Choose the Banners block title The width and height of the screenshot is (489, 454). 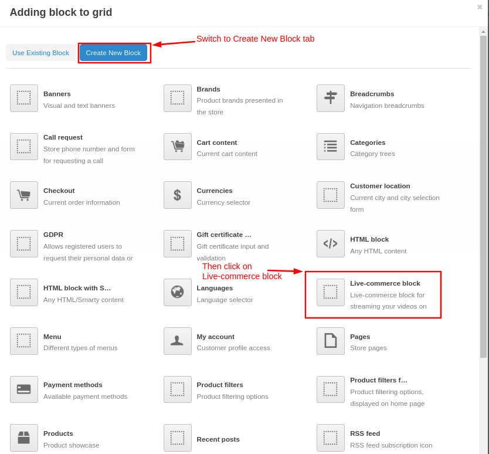click(57, 94)
